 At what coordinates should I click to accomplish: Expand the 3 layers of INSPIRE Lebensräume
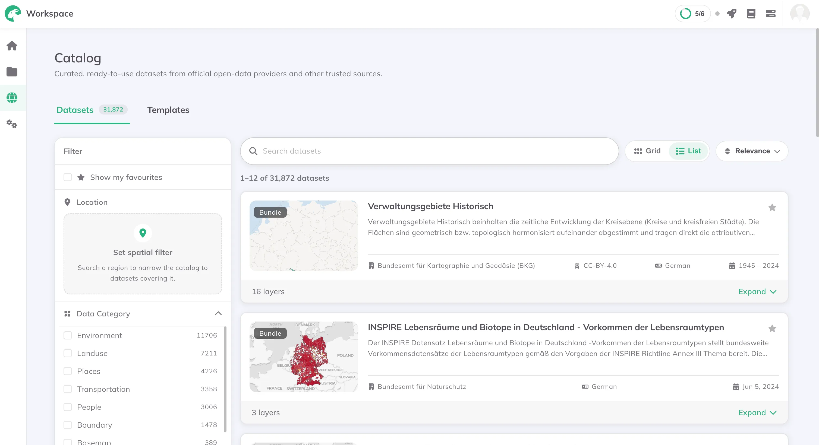tap(757, 413)
